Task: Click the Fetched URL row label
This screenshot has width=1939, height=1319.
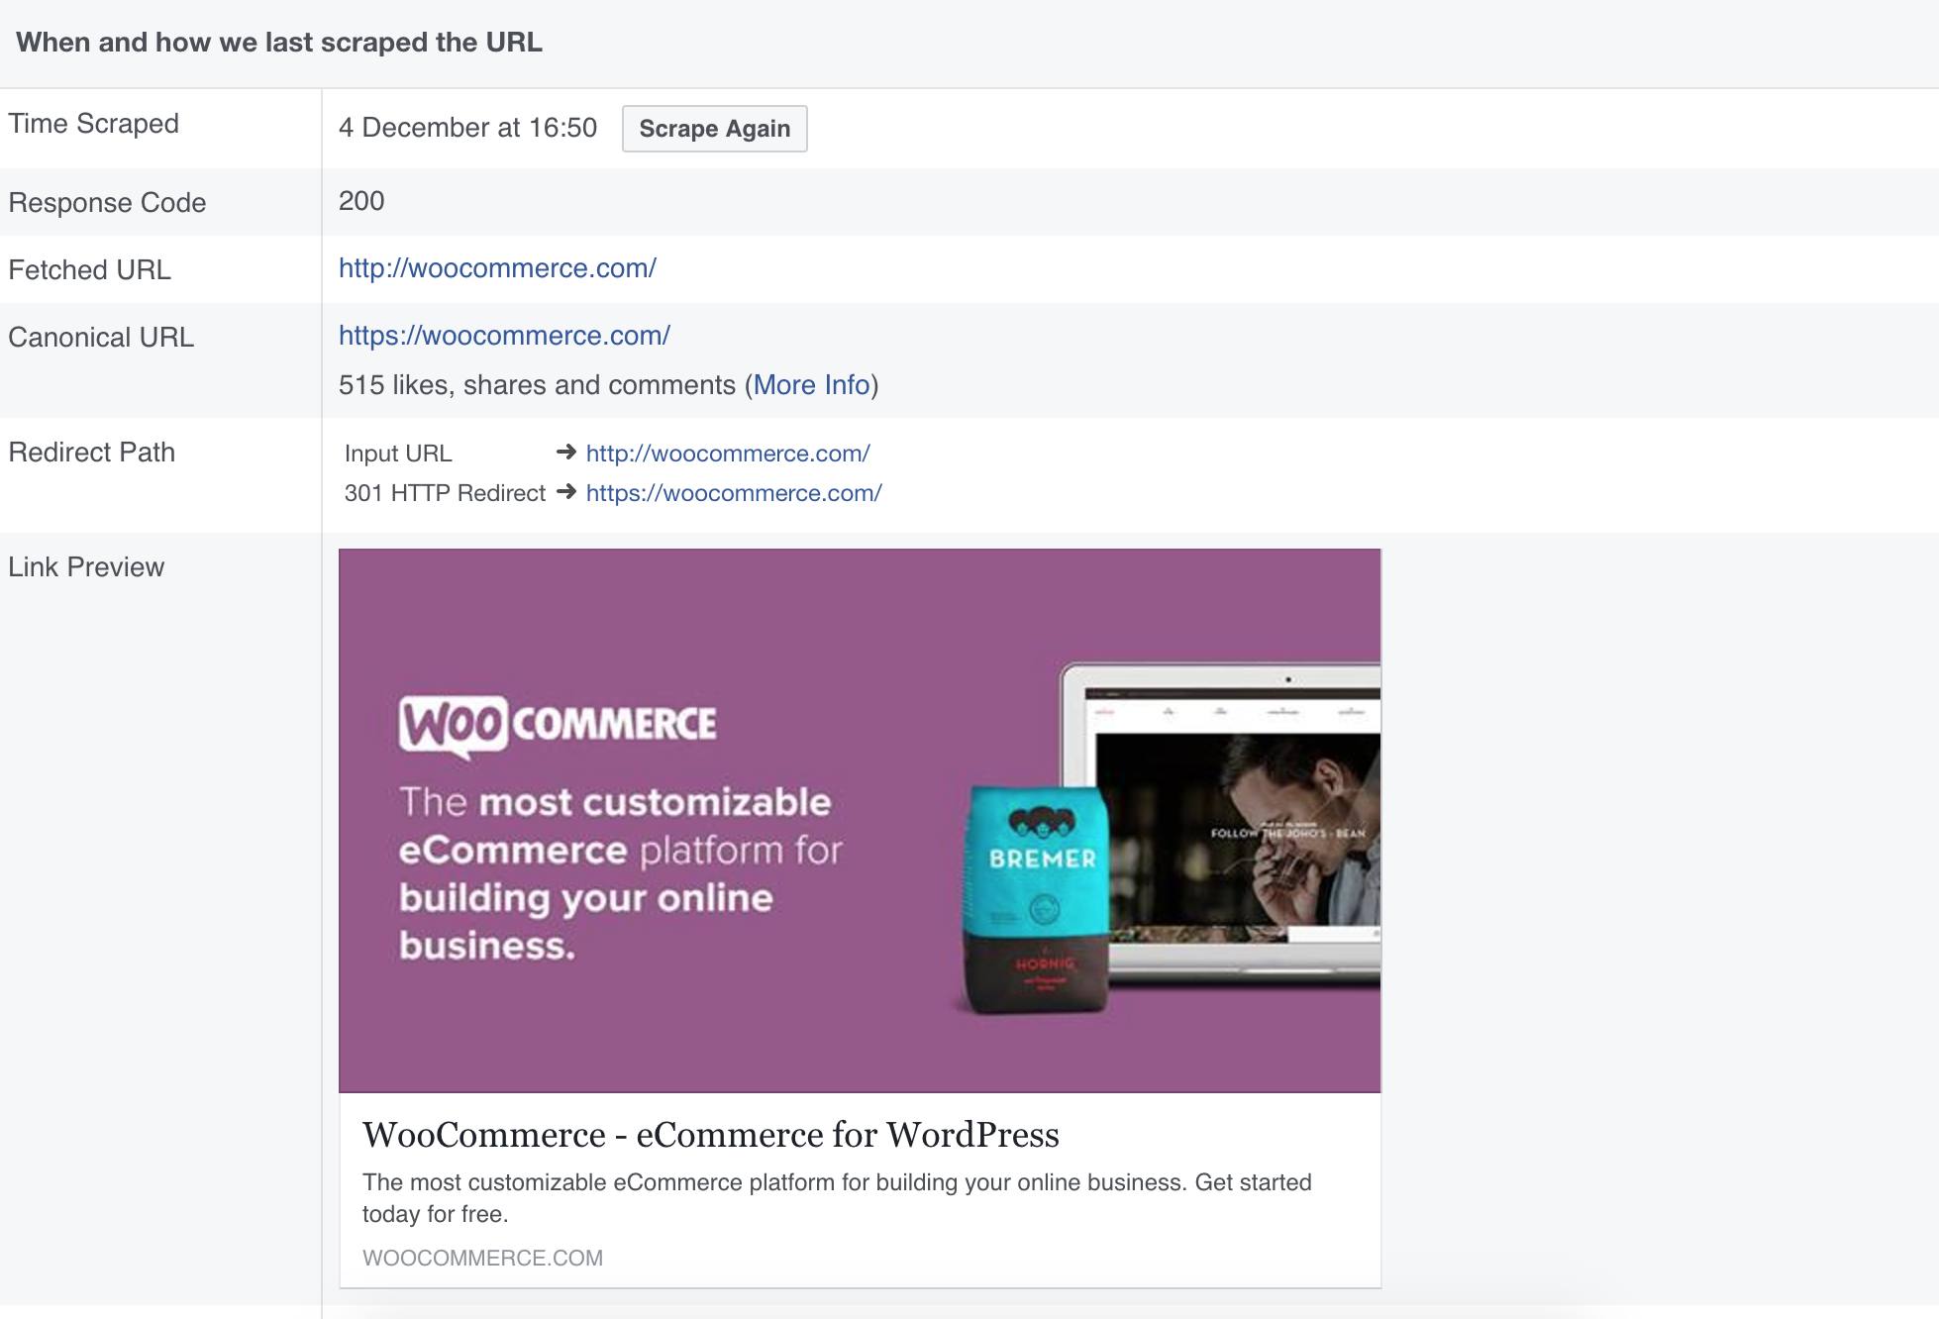Action: point(89,270)
